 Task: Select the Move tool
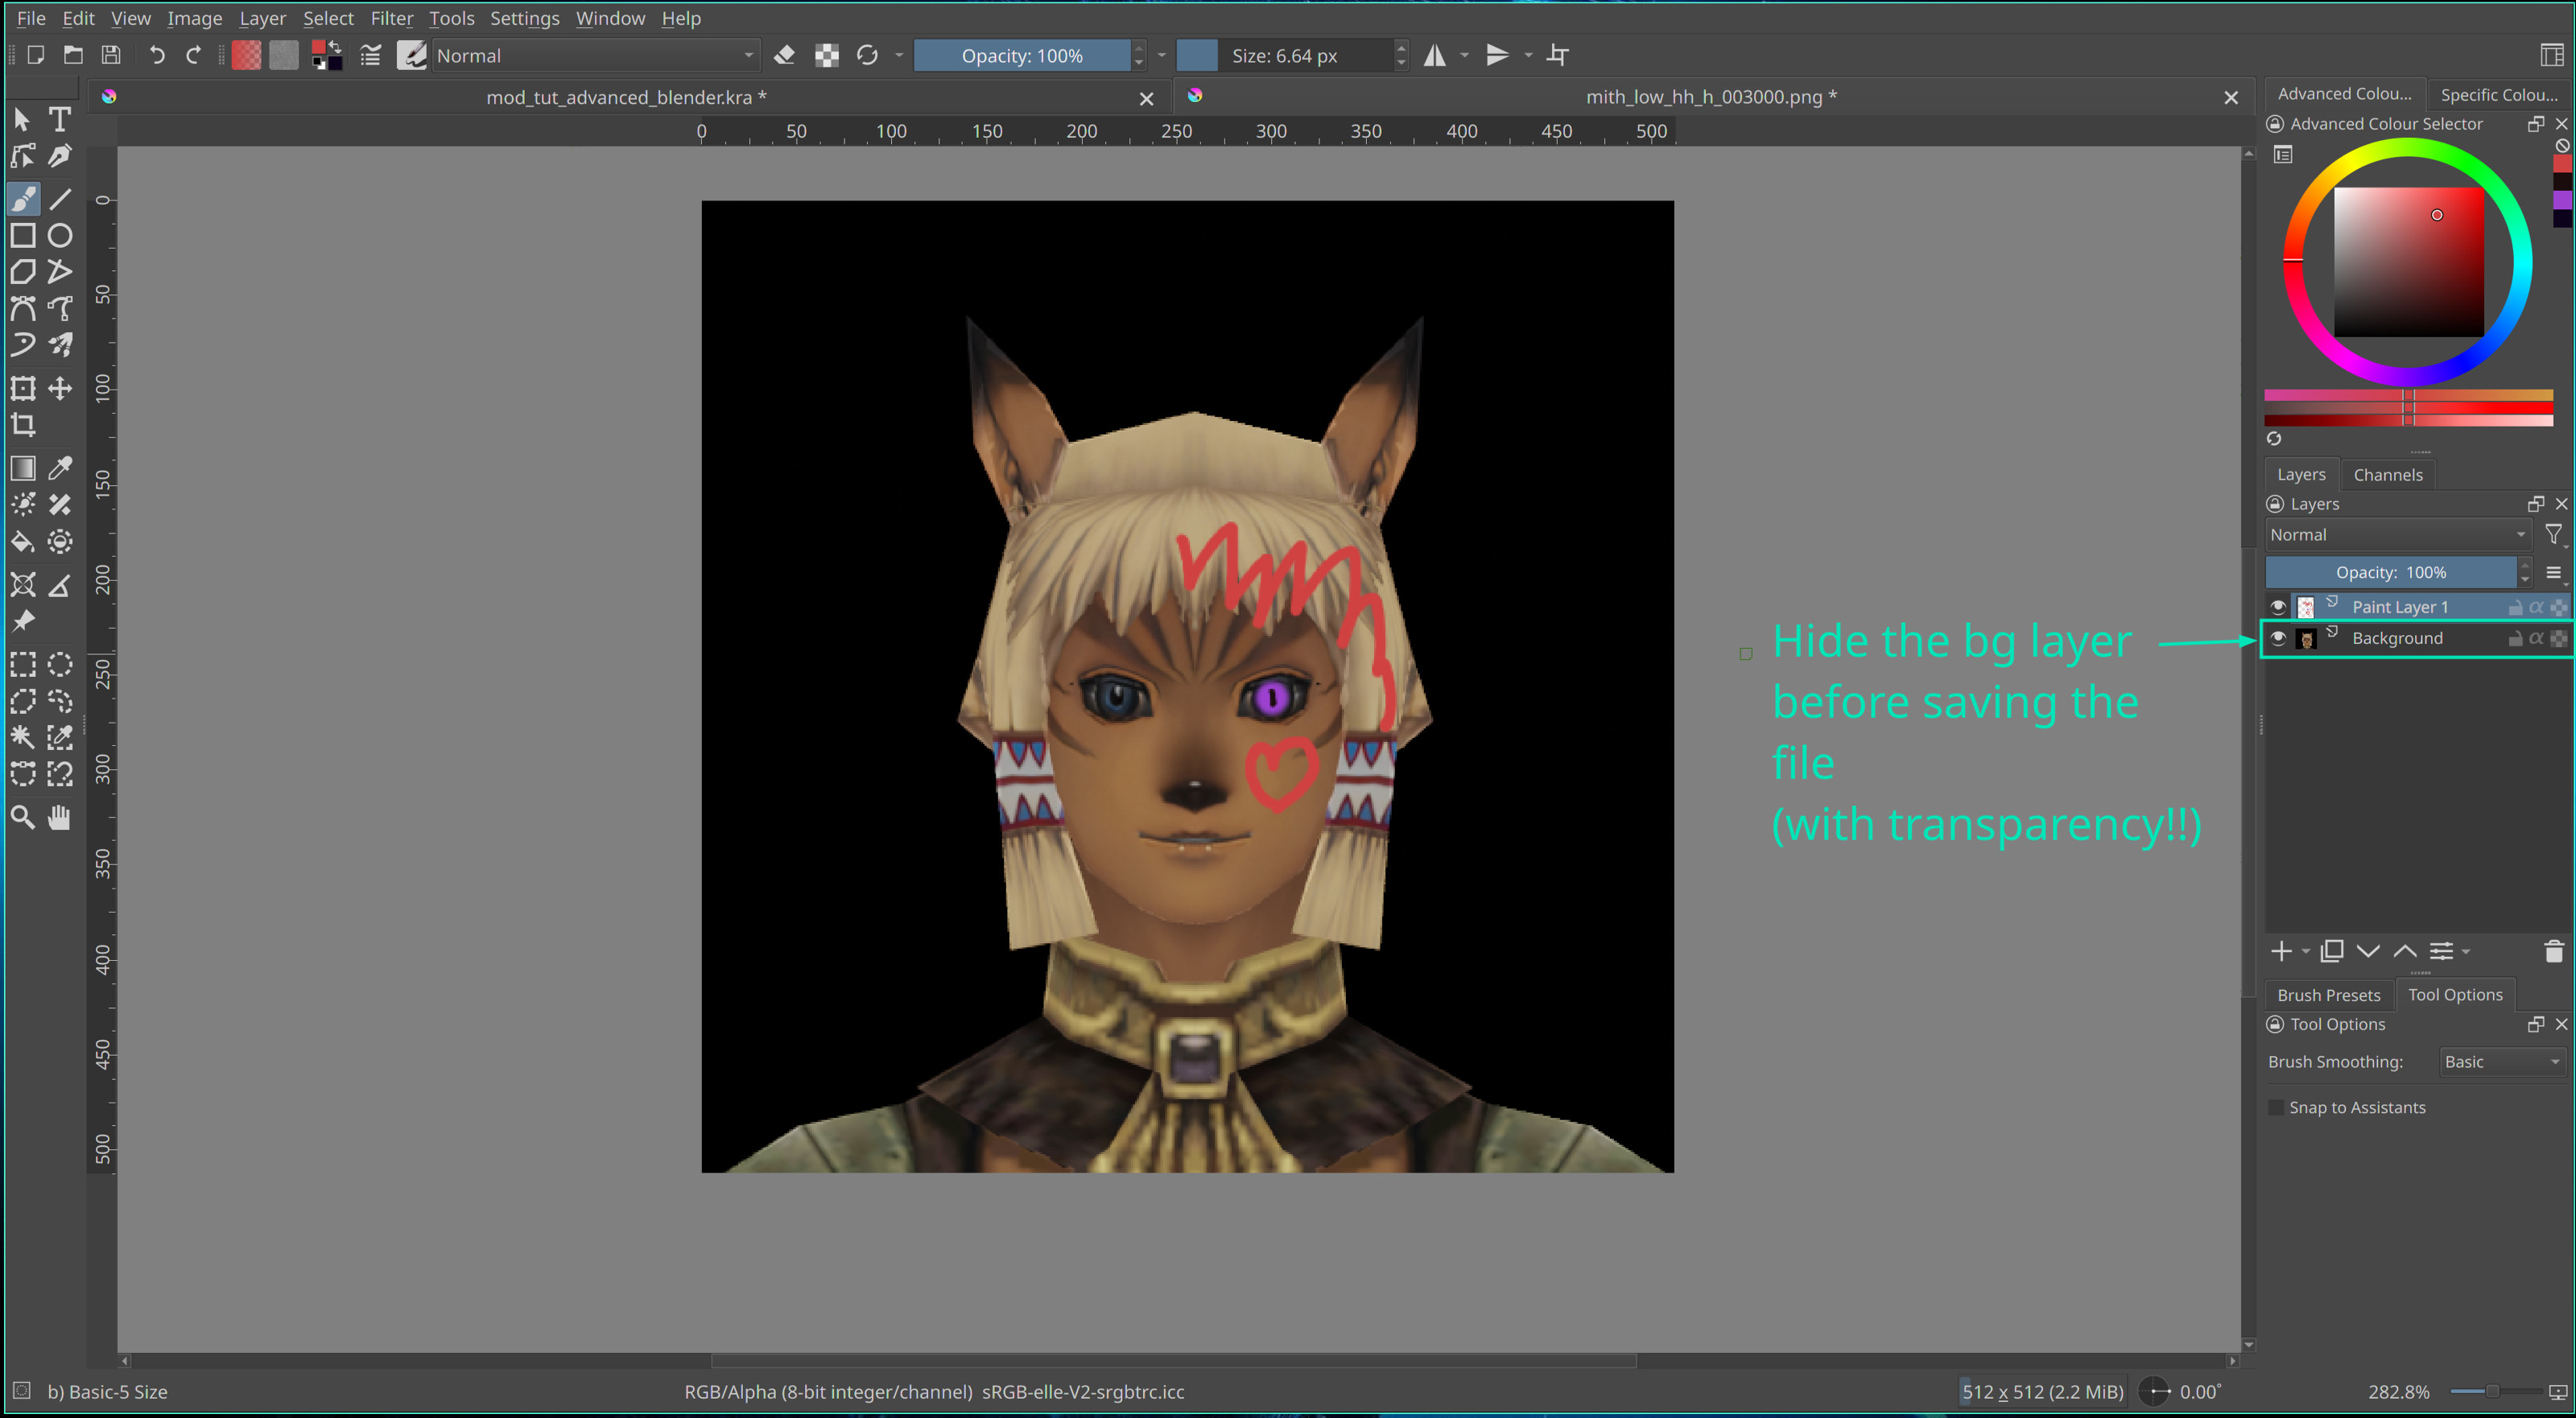60,388
